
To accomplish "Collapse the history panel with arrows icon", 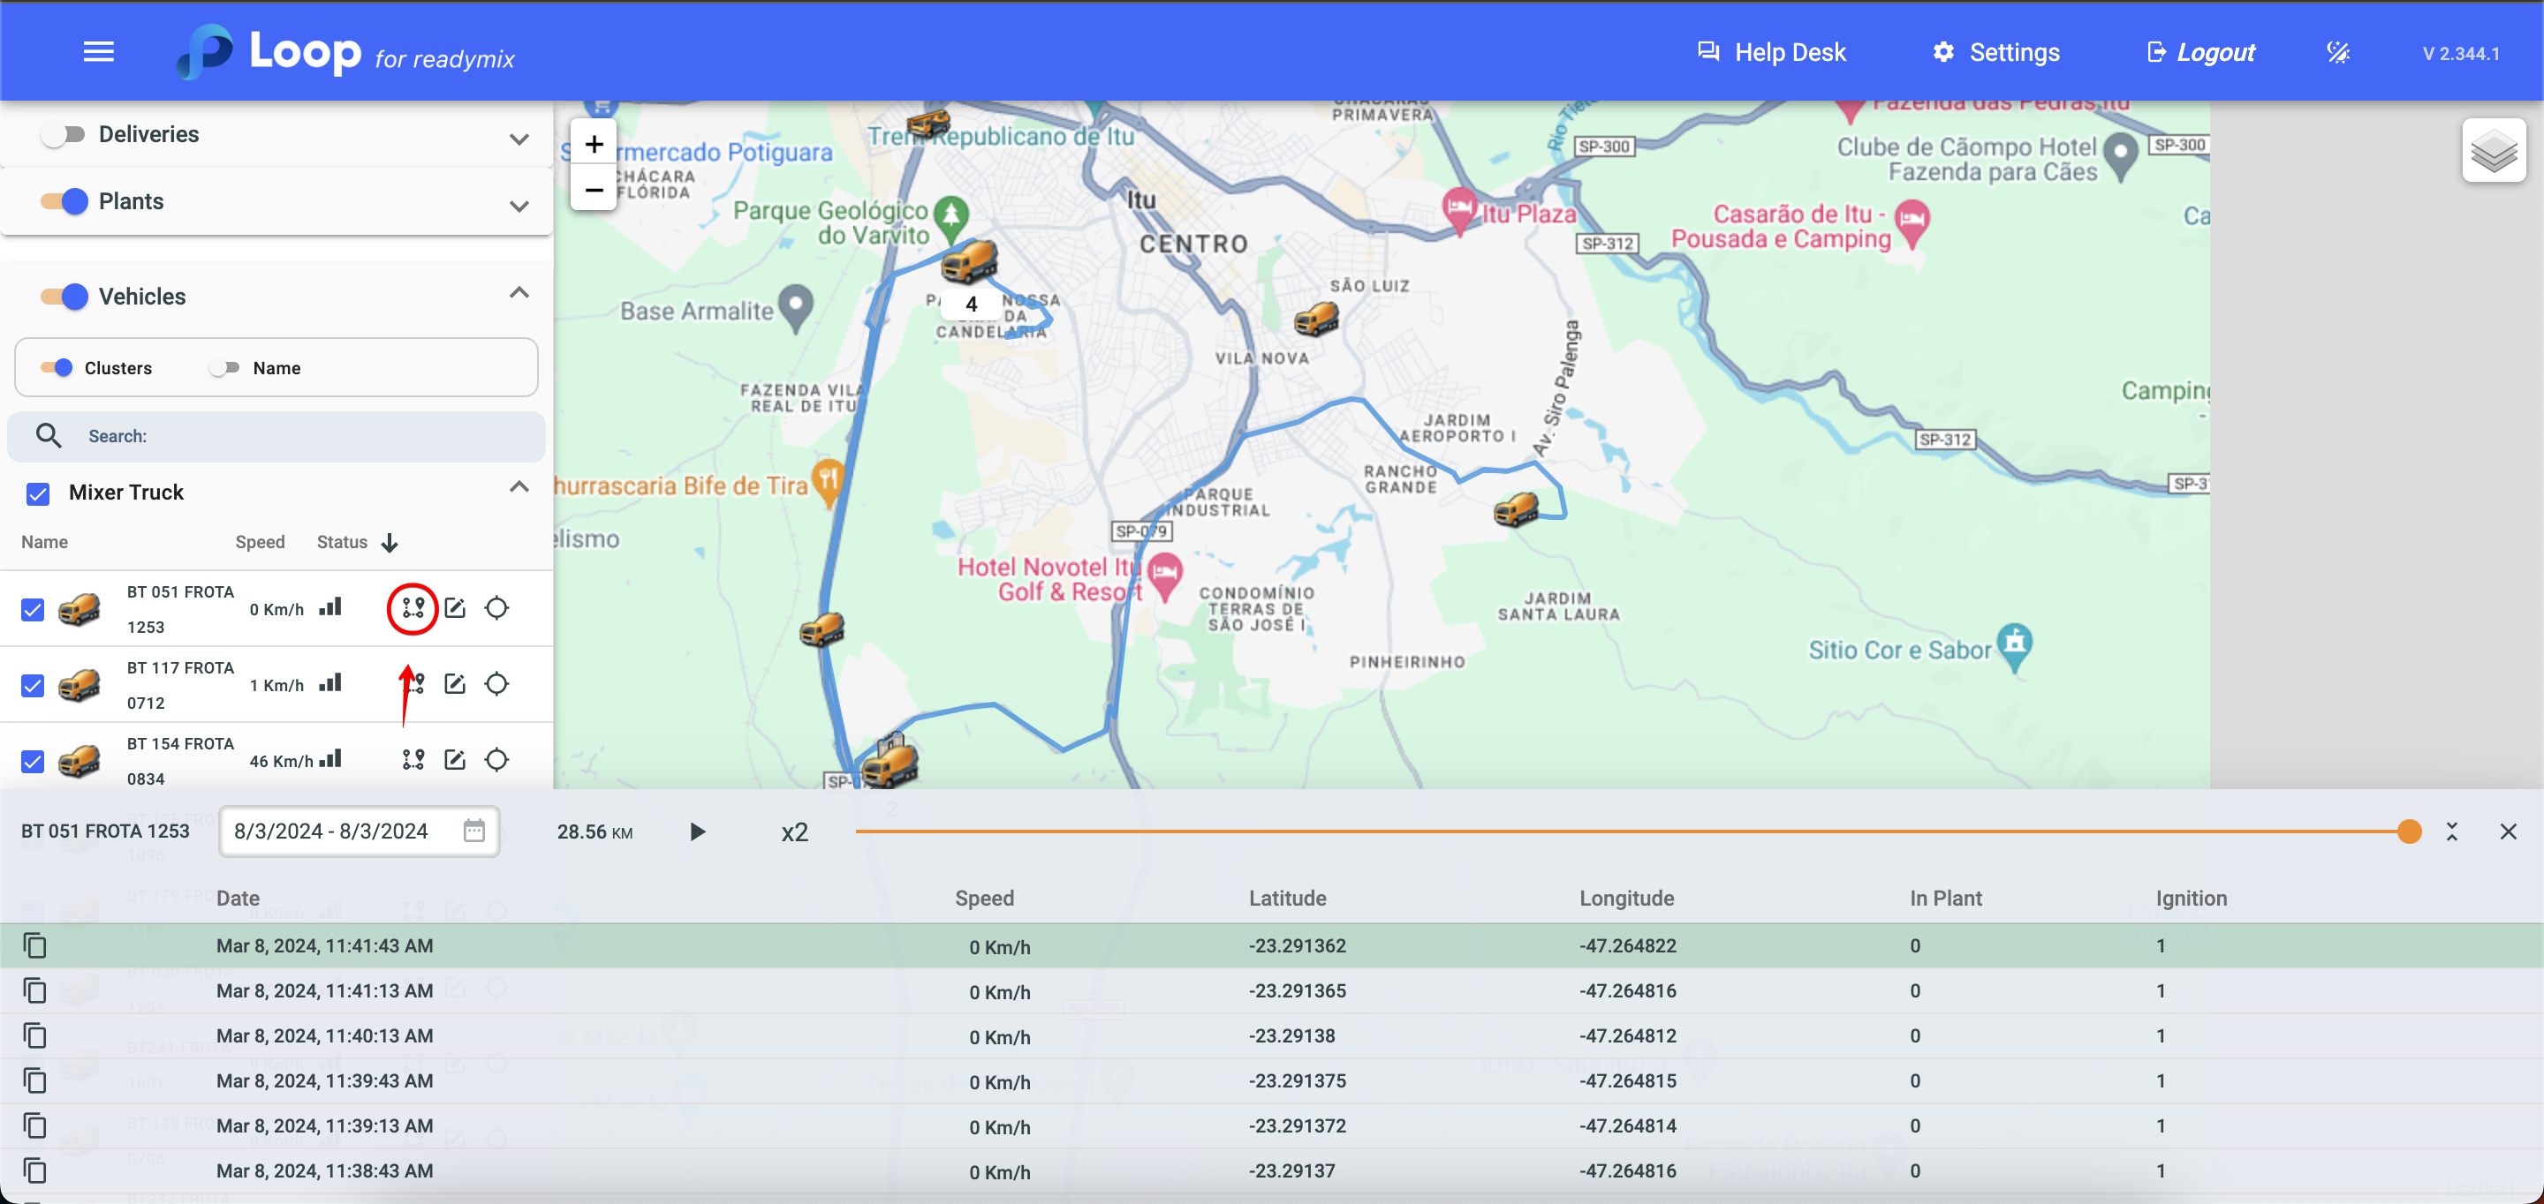I will tap(2451, 832).
